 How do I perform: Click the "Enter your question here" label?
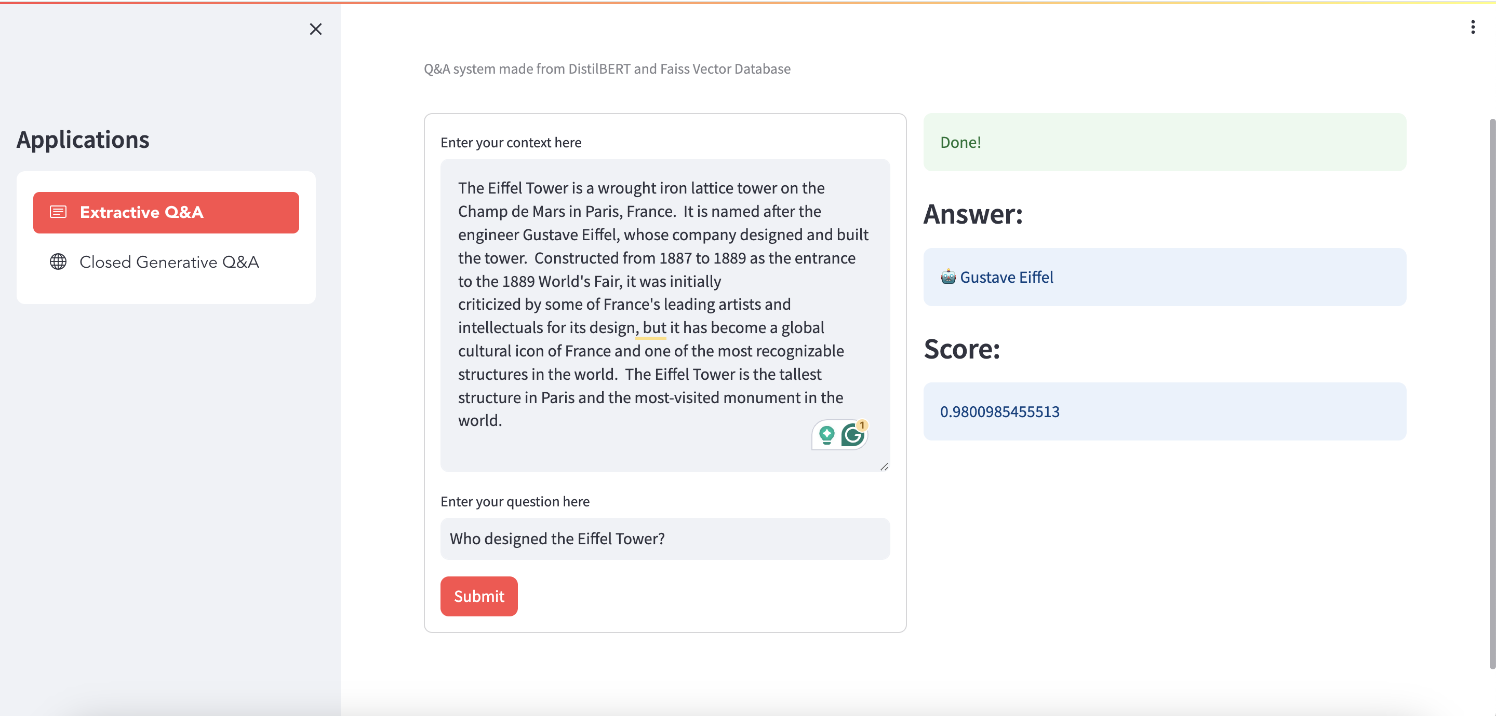(x=515, y=501)
